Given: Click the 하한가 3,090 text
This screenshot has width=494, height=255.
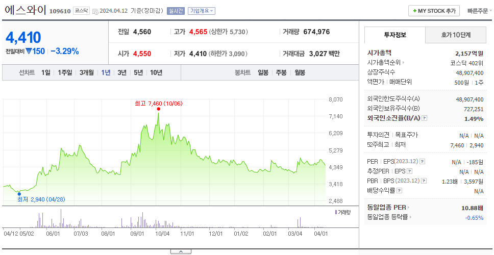Looking at the screenshot, I should (228, 54).
